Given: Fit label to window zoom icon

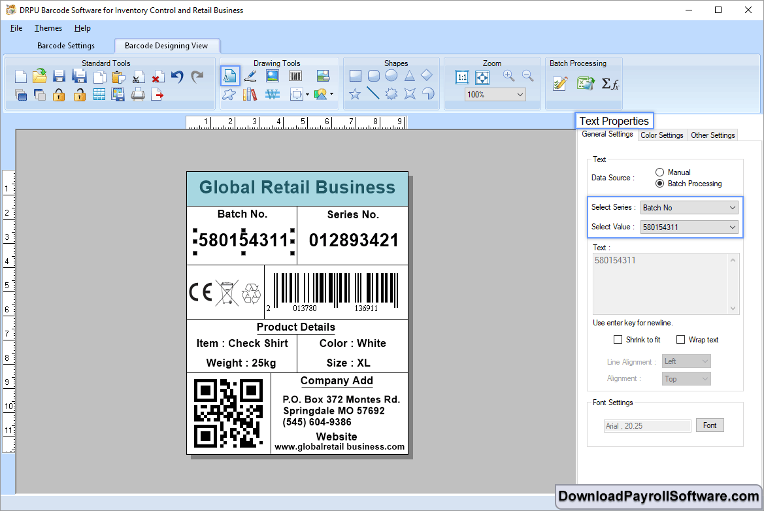Looking at the screenshot, I should point(482,77).
